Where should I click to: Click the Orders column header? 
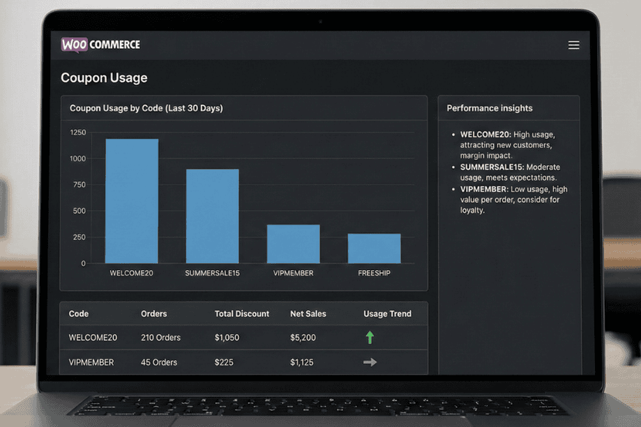(x=153, y=314)
